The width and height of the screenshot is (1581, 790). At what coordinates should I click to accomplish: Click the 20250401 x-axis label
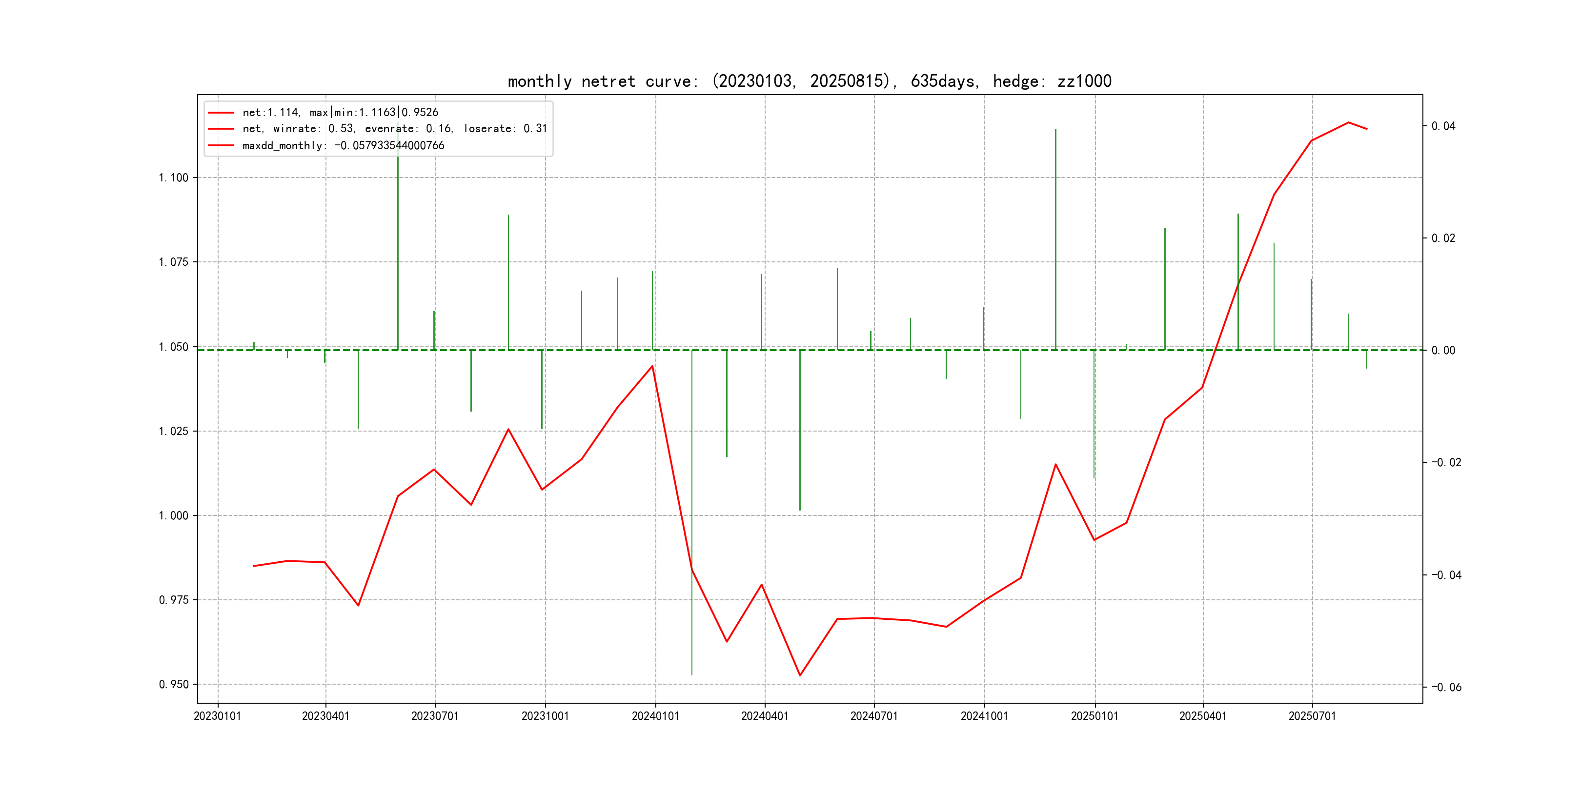(1202, 716)
